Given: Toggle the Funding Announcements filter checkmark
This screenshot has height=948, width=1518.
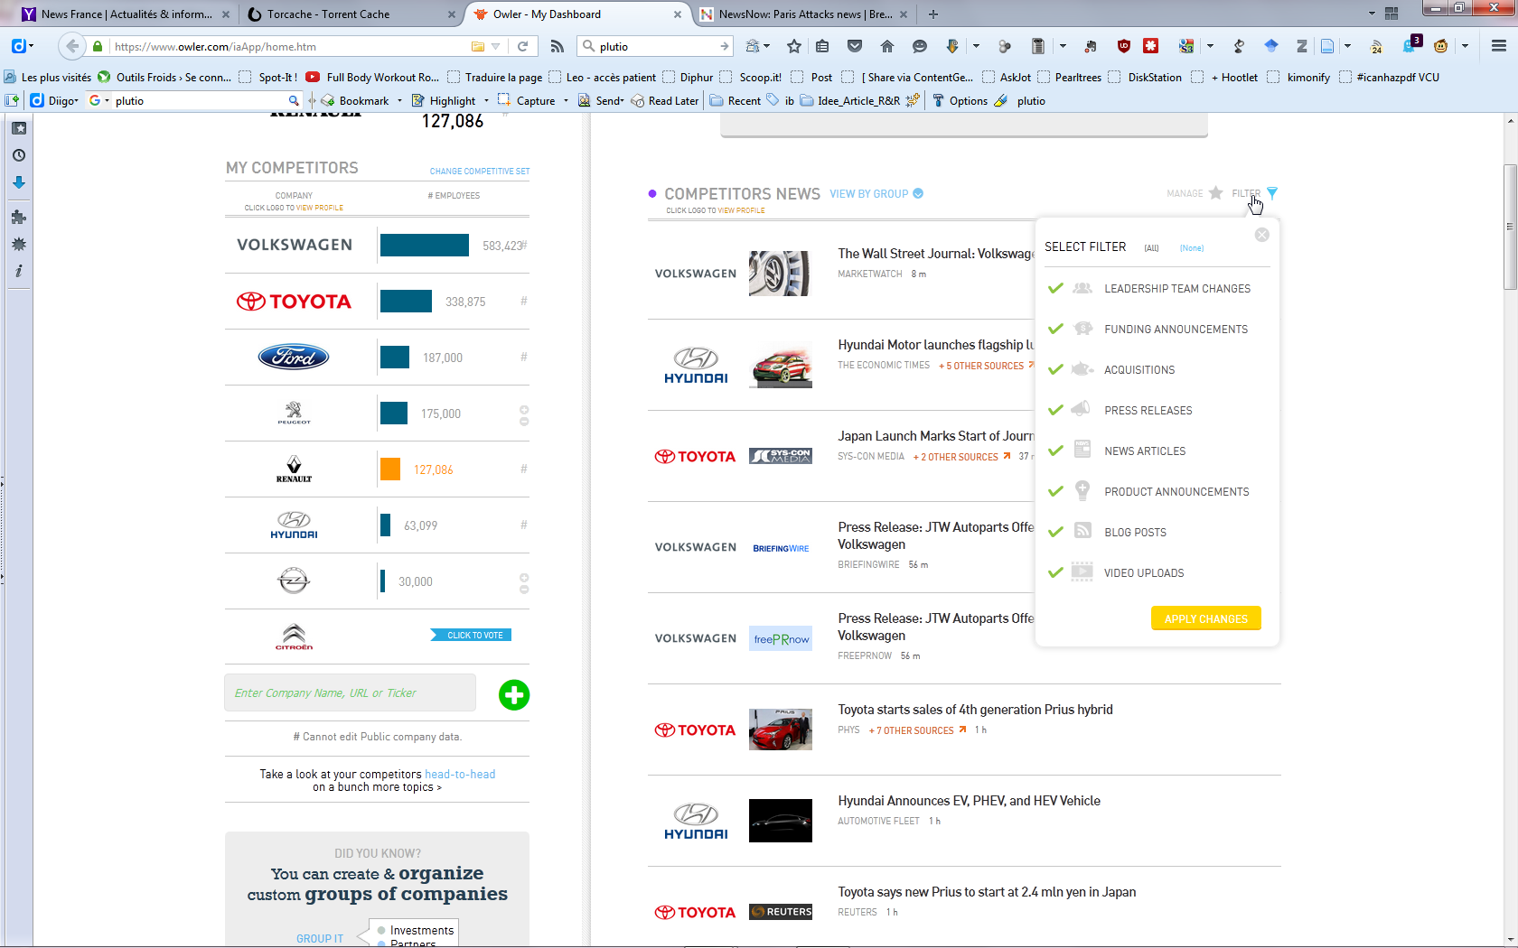Looking at the screenshot, I should 1055,329.
